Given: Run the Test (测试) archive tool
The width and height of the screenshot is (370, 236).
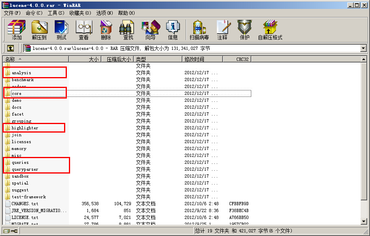Looking at the screenshot, I should coord(61,30).
